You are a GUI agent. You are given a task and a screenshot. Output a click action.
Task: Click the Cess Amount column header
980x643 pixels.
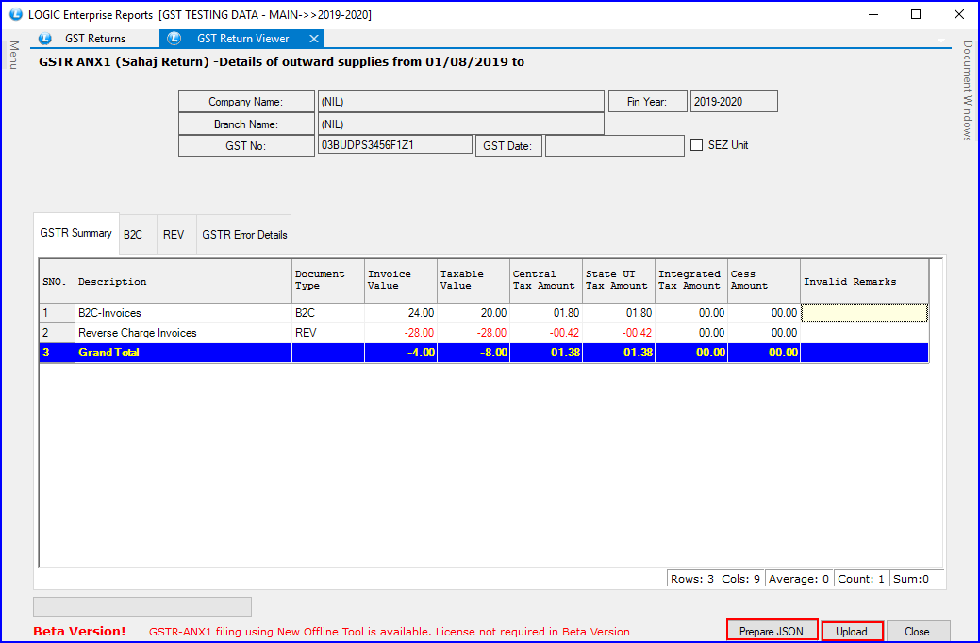point(764,282)
